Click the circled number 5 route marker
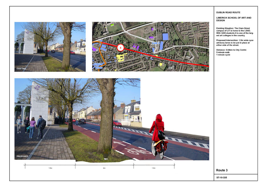 coord(121,47)
